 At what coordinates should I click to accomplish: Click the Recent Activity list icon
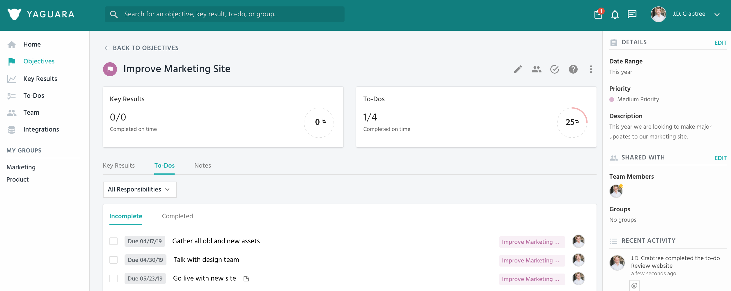[614, 241]
